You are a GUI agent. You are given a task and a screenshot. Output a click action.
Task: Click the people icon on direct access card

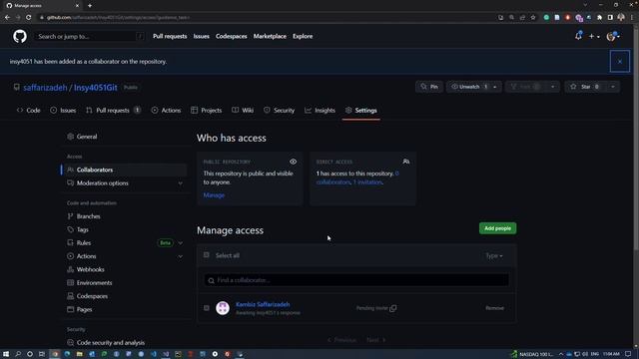coord(406,162)
